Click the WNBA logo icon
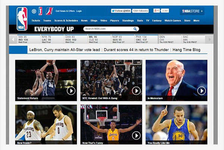Viewport: 224px width, 150px height. (x=41, y=11)
